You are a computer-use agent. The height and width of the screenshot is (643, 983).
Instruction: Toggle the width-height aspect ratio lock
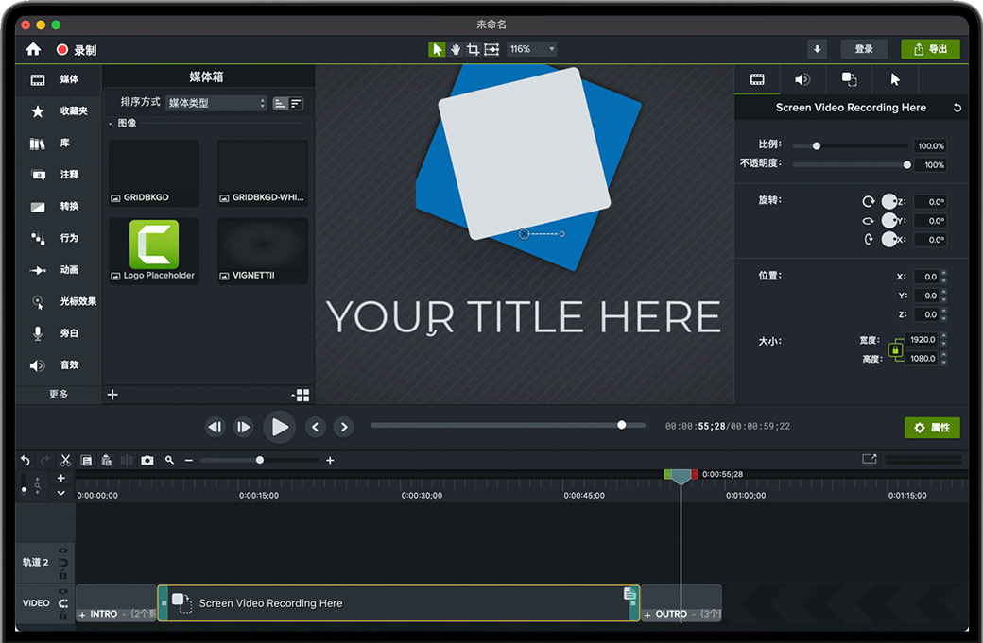point(895,349)
